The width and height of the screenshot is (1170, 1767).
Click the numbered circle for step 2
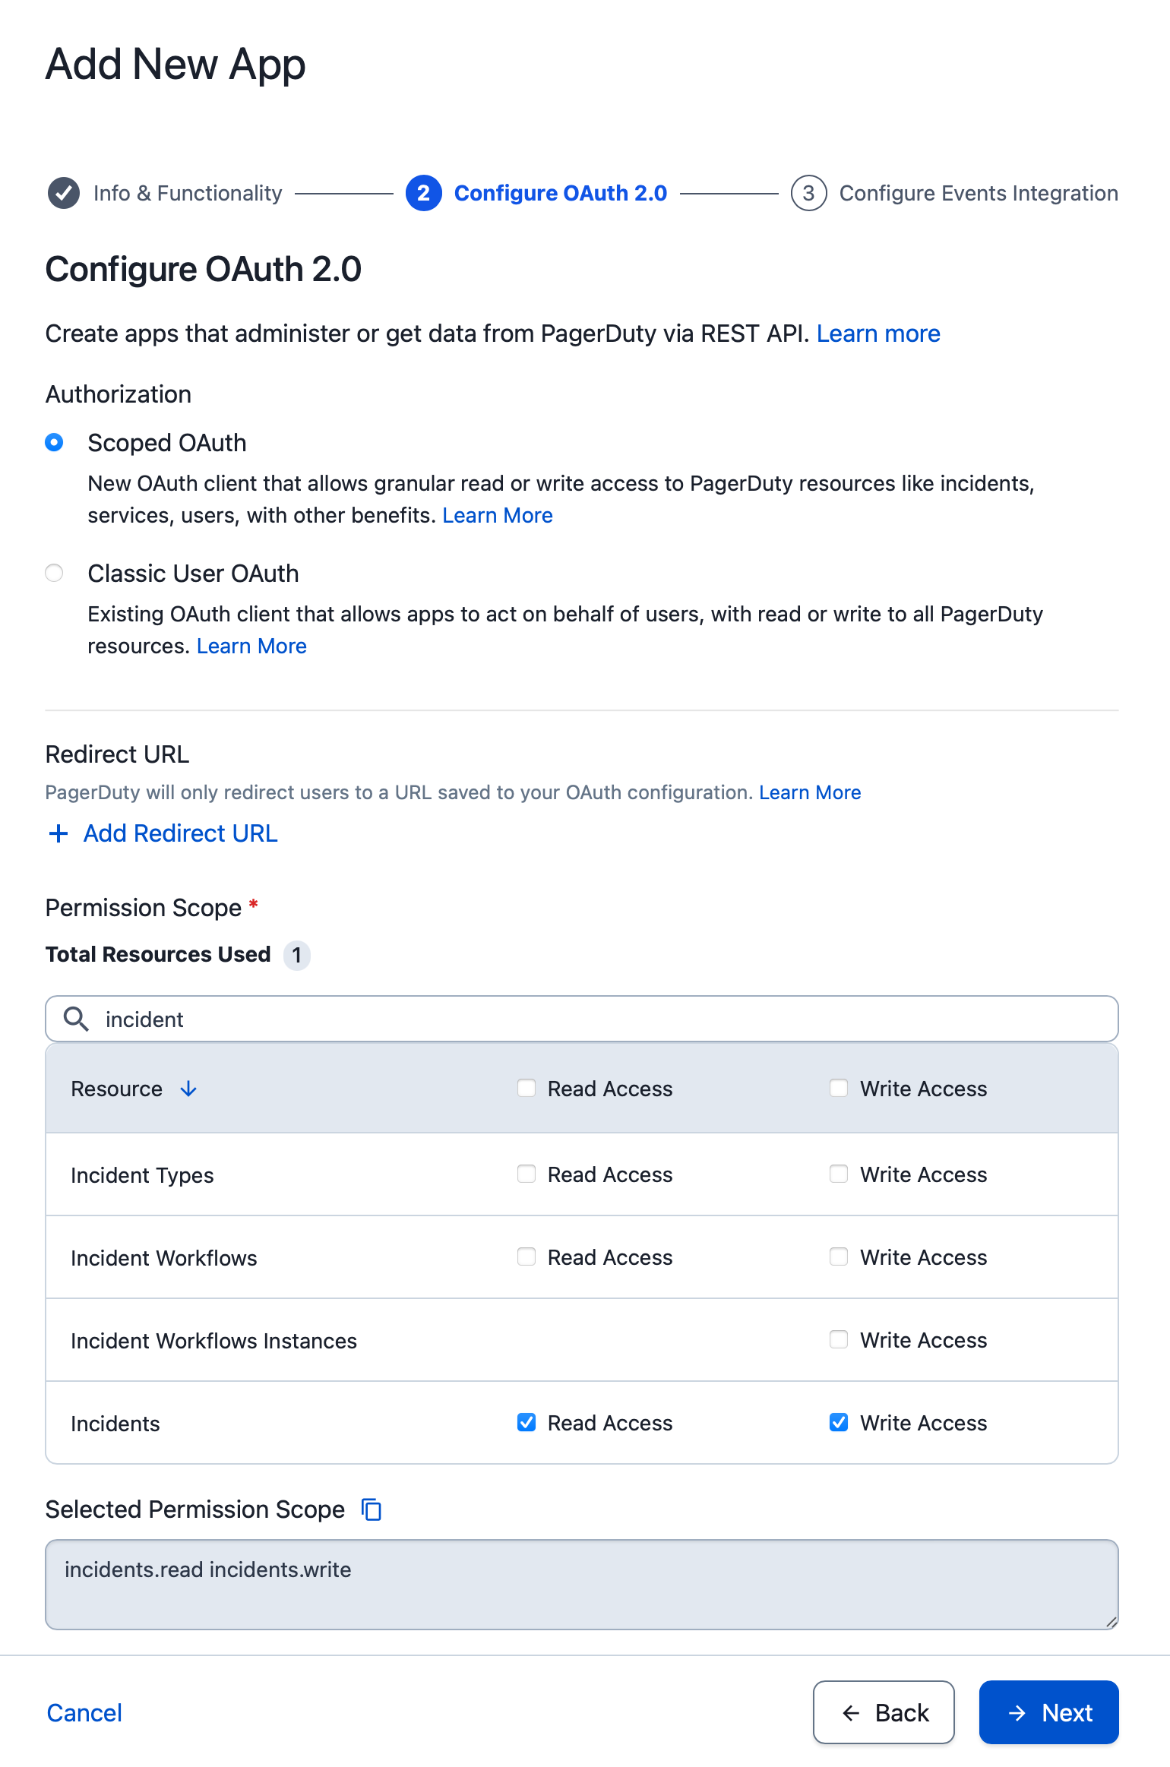pyautogui.click(x=423, y=193)
